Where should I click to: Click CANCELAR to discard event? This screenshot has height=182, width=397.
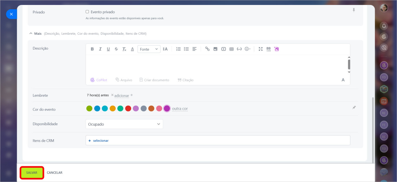(55, 173)
